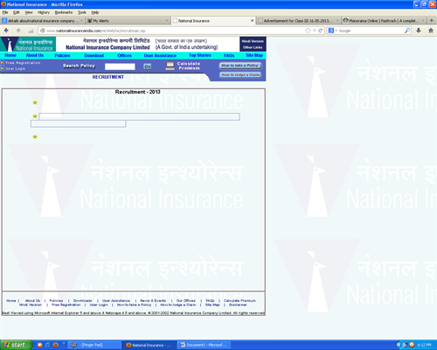Viewport: 437px width, 350px height.
Task: Click the How to take a Policy button
Action: tap(240, 66)
